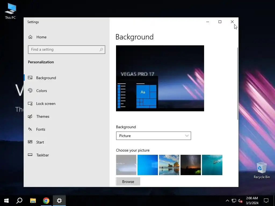Select the Taskbar icon in sidebar
The height and width of the screenshot is (206, 275).
coord(30,155)
